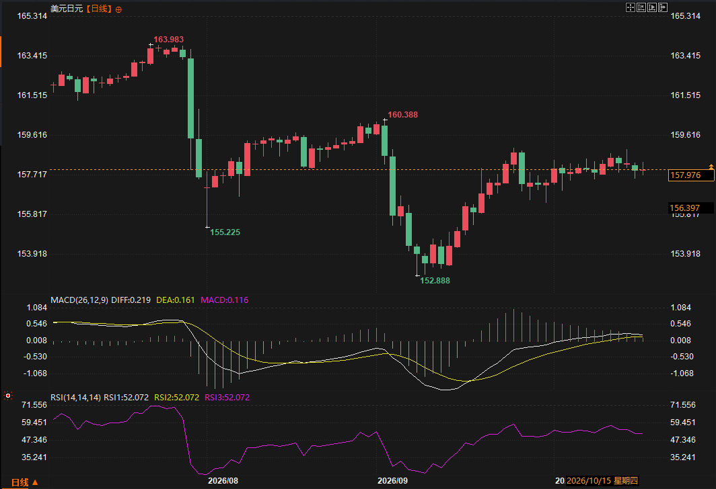Click the 156.397 price marker on right axis

pos(690,208)
